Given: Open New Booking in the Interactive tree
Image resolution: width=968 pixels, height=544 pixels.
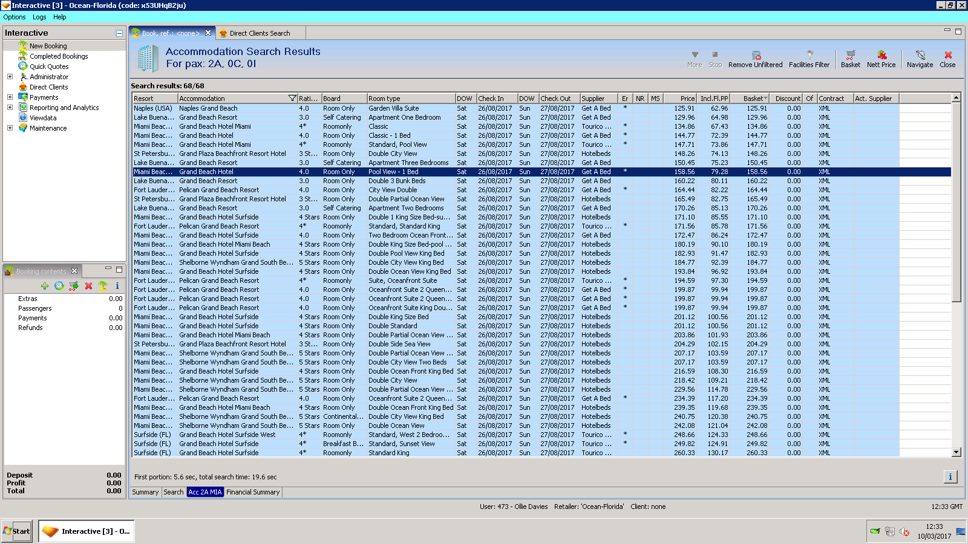Looking at the screenshot, I should [x=48, y=46].
